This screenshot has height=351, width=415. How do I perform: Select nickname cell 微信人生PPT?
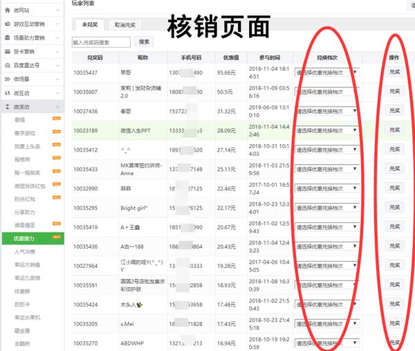click(x=136, y=131)
